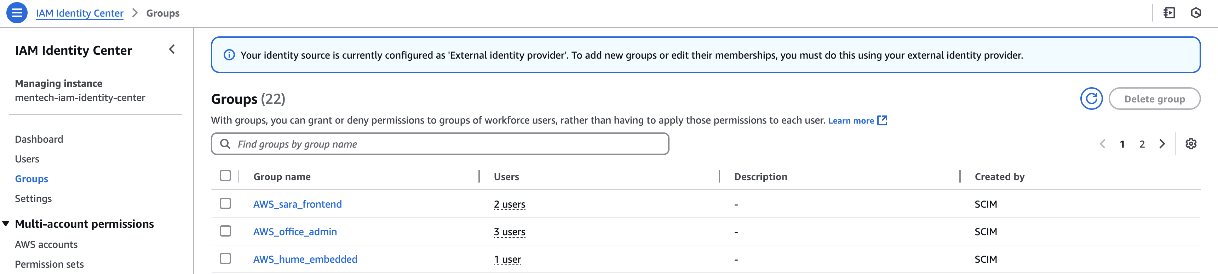Check the AWS_sara_frontend group checkbox
The width and height of the screenshot is (1218, 274).
[225, 203]
